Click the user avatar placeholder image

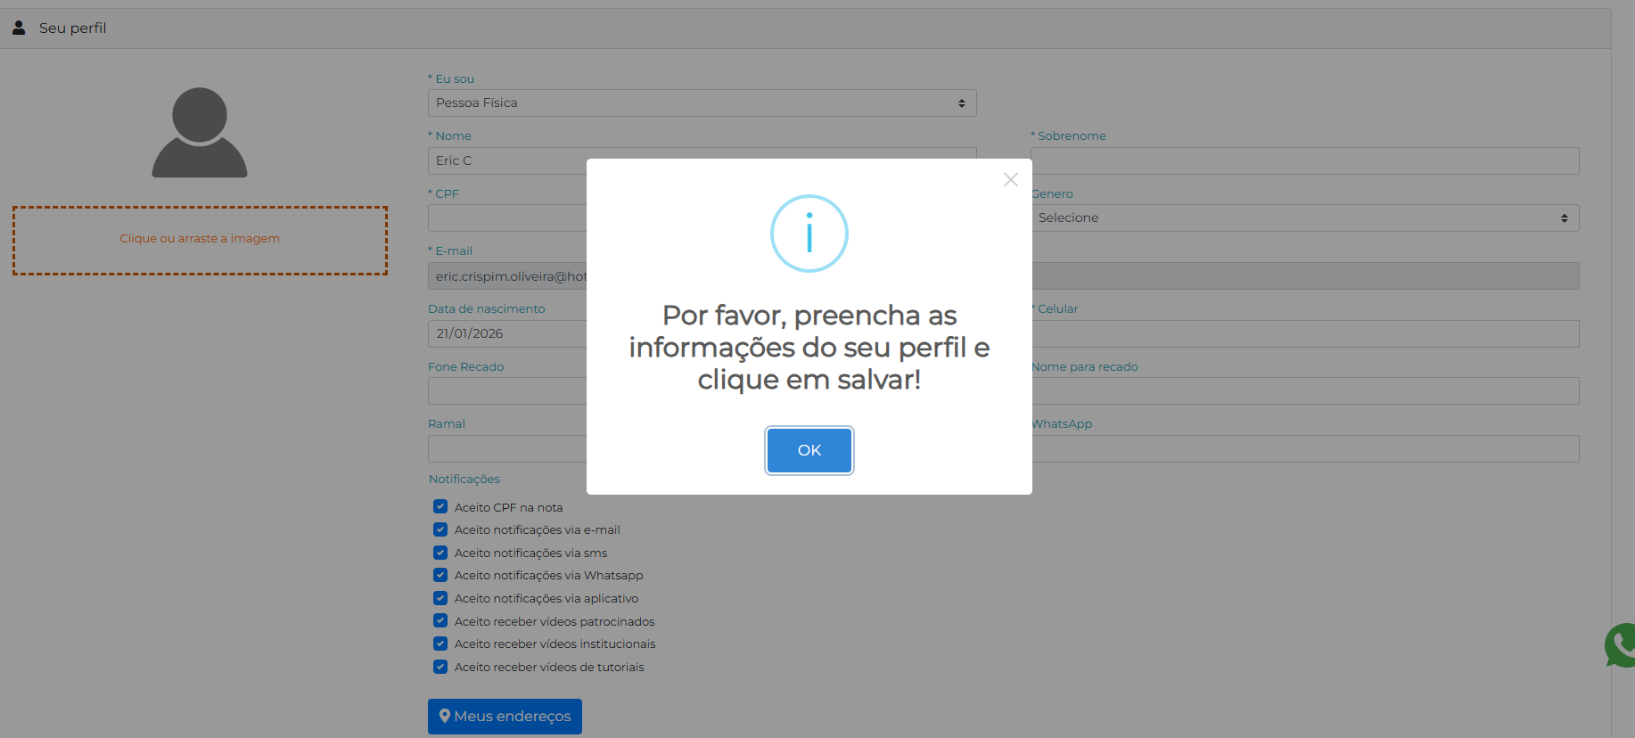click(200, 133)
